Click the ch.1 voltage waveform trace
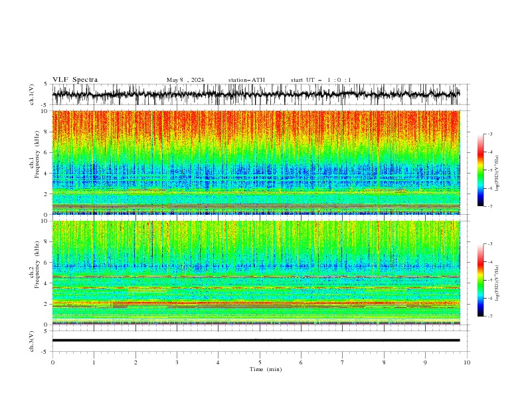526x407 pixels. (x=256, y=94)
